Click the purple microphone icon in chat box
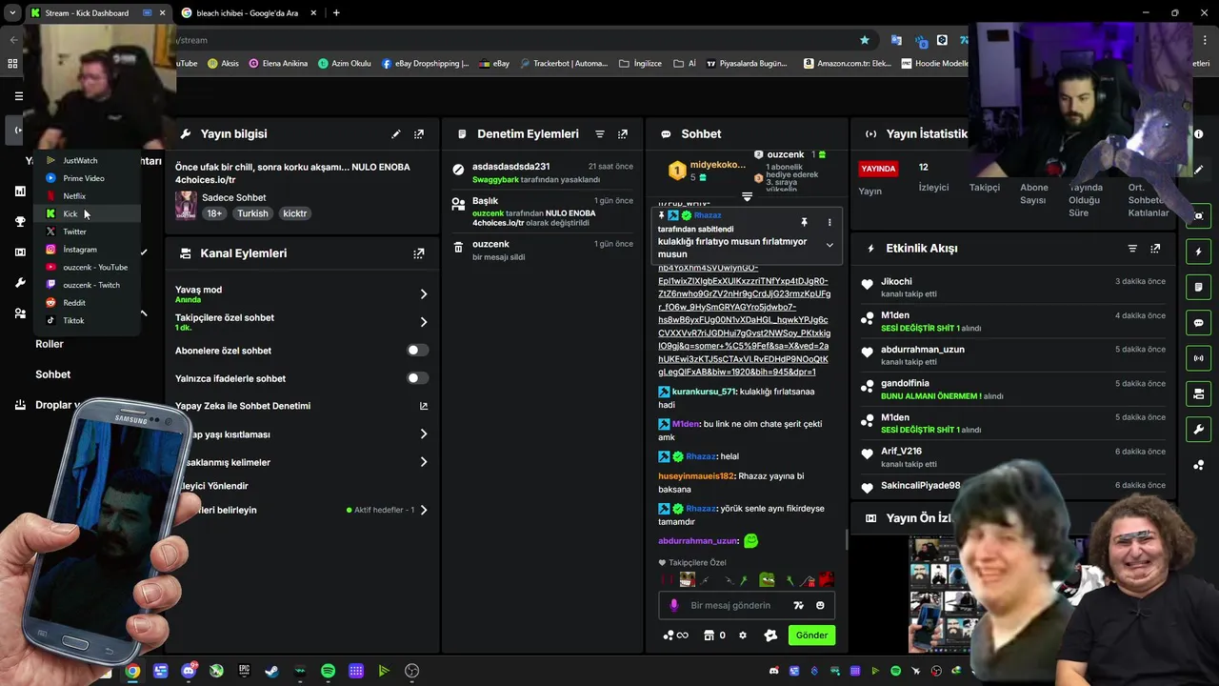 point(674,605)
